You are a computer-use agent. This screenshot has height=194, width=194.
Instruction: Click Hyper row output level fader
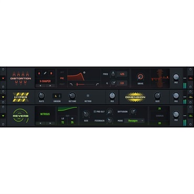[185, 97]
